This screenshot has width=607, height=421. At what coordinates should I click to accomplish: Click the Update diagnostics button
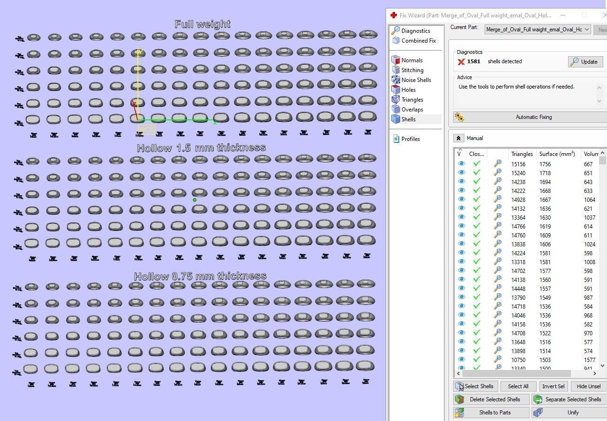click(x=585, y=62)
